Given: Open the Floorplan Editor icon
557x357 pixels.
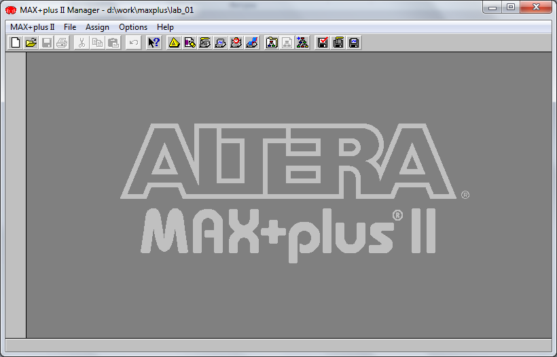Looking at the screenshot, I should [190, 43].
